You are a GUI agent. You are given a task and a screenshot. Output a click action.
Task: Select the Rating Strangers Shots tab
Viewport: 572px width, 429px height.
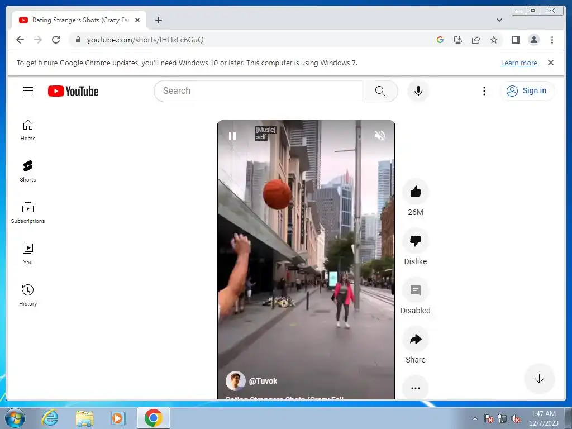point(79,20)
